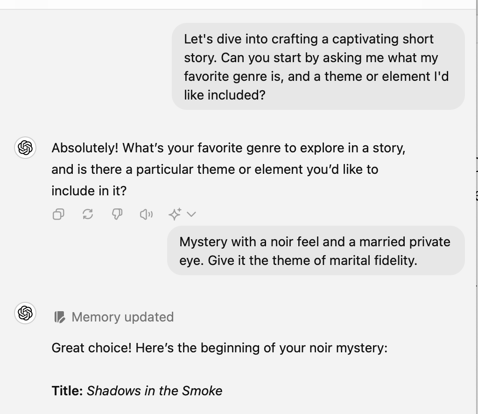Viewport: 478px width, 414px height.
Task: Select the "Let's dive into crafting" message bubble
Action: pyautogui.click(x=318, y=66)
